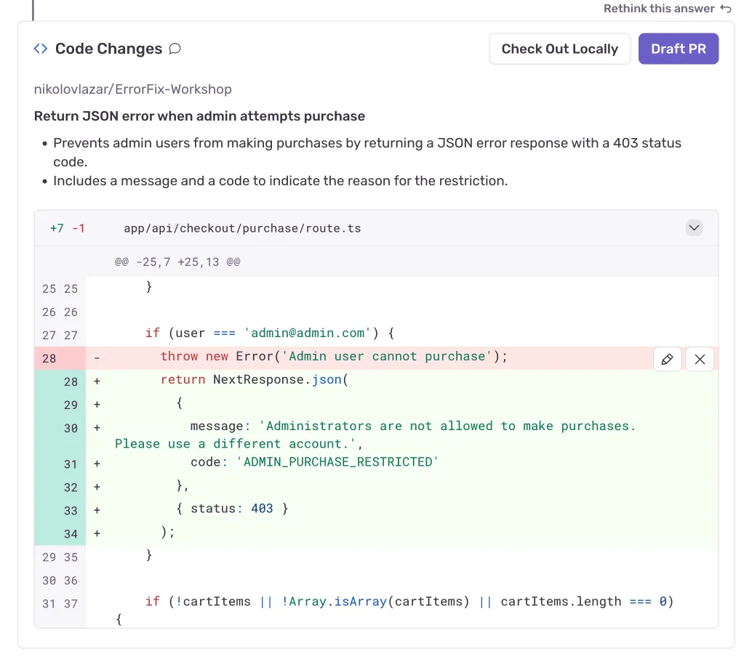Click the undo arrow beside Rethink this answer
Image resolution: width=752 pixels, height=659 pixels.
(724, 8)
